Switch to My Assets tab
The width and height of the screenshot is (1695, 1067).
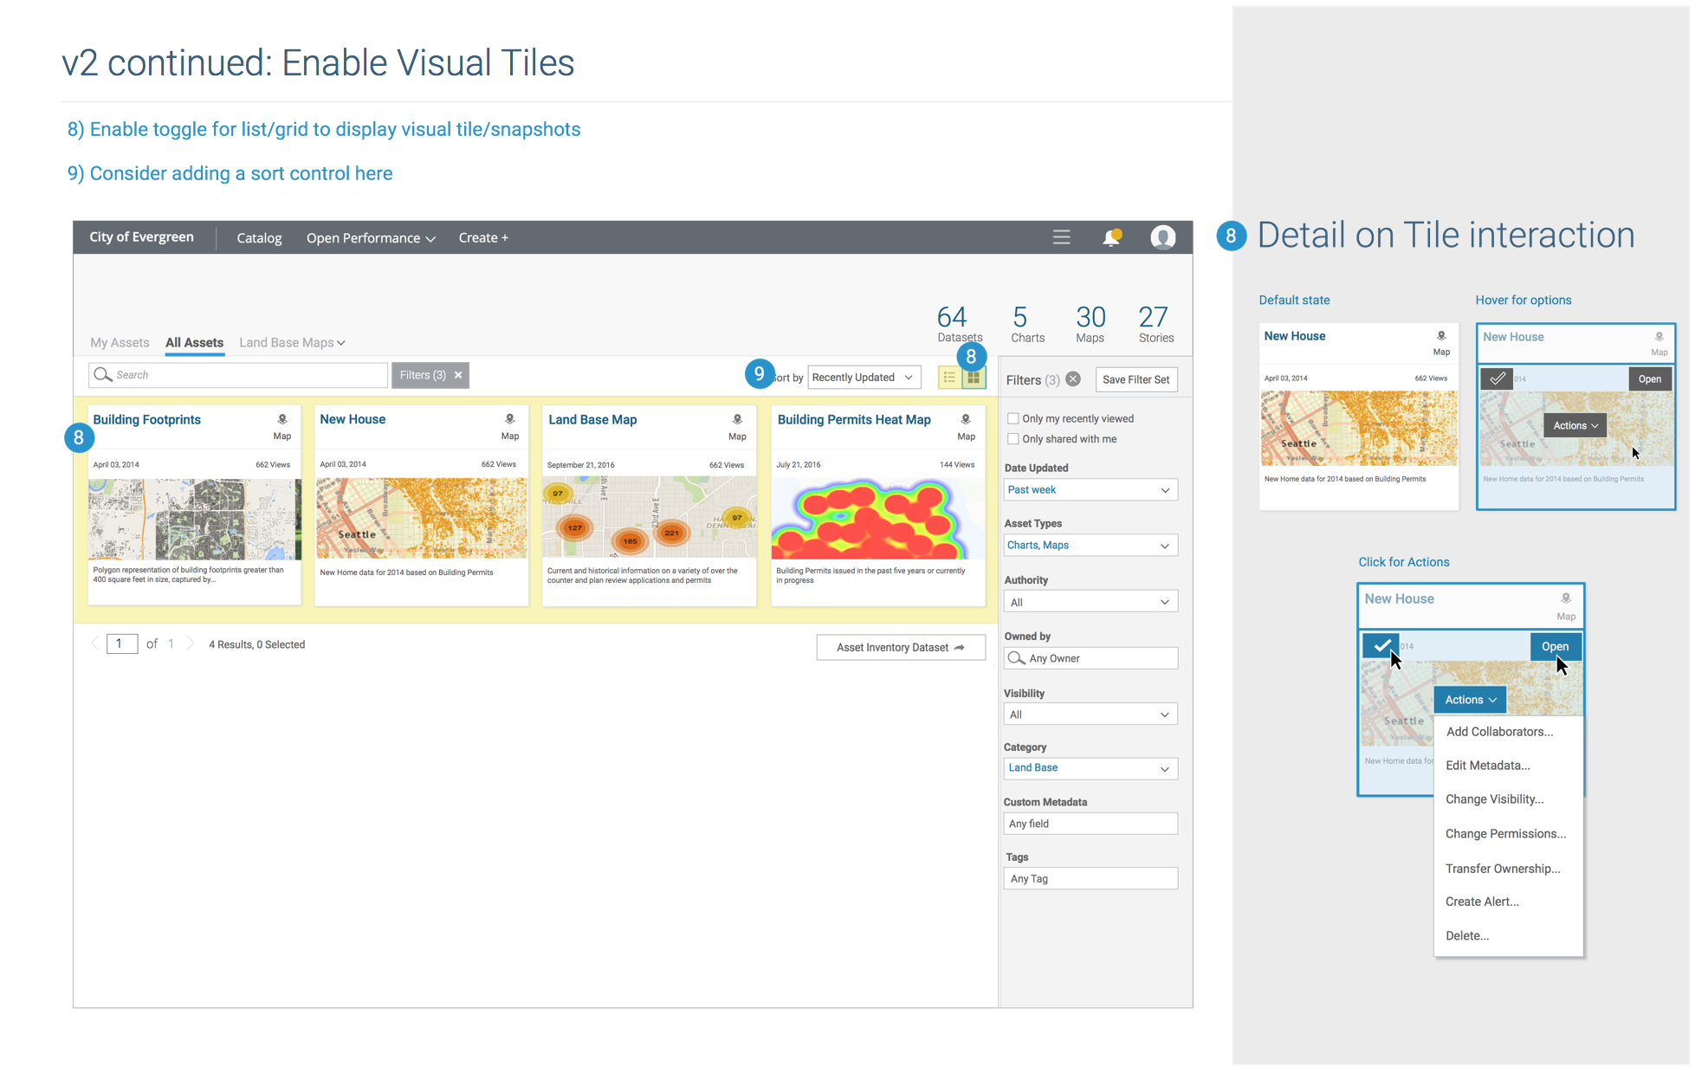pos(120,343)
